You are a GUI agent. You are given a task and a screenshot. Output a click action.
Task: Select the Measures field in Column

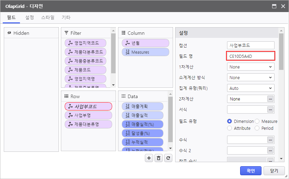145,52
